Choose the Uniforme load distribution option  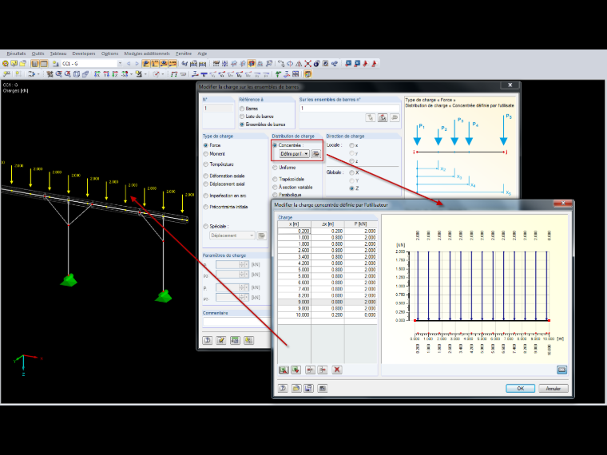pos(275,168)
